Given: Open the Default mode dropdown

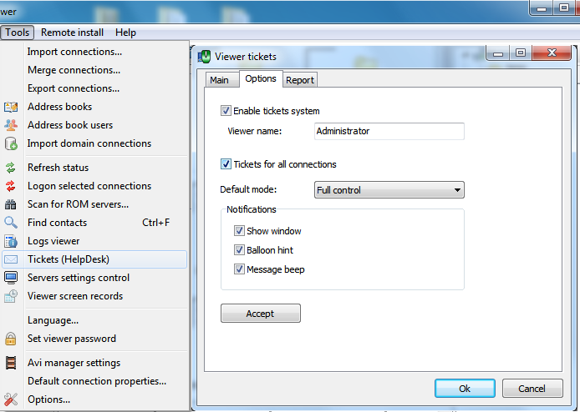Looking at the screenshot, I should [x=389, y=190].
